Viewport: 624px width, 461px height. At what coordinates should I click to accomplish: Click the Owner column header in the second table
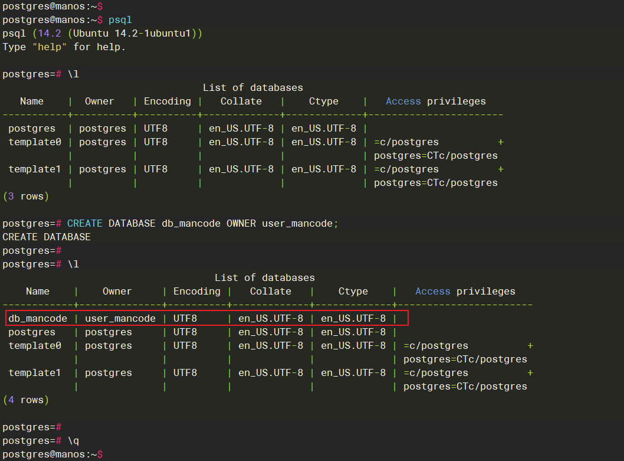coord(117,291)
